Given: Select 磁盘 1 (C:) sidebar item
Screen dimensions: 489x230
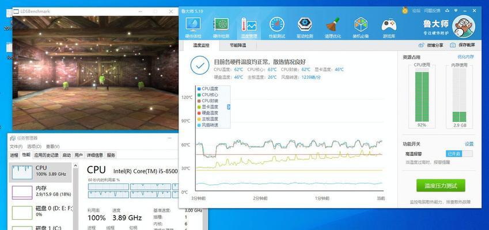Looking at the screenshot, I should click(x=40, y=227).
